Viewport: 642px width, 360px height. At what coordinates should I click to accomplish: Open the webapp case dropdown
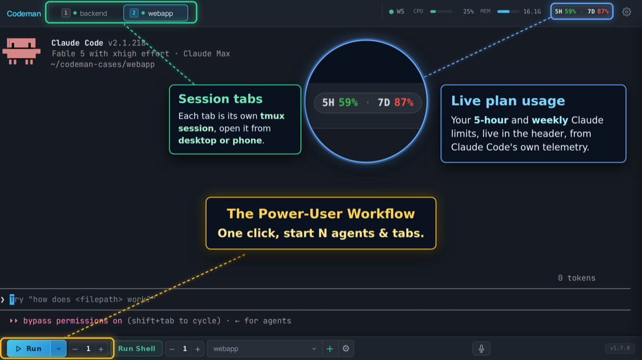[x=265, y=349]
